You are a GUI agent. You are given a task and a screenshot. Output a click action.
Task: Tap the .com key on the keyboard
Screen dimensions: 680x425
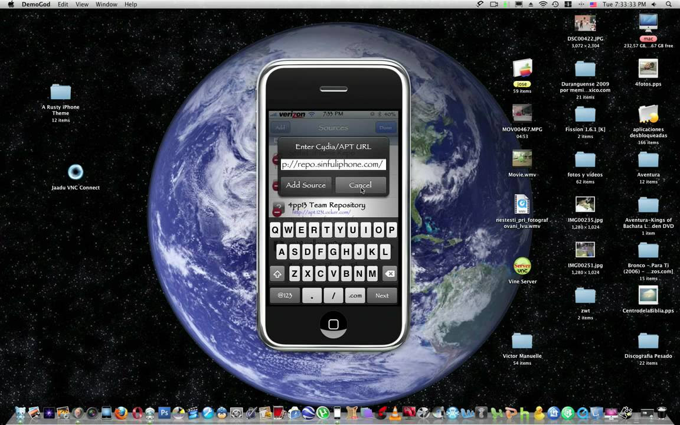point(355,296)
